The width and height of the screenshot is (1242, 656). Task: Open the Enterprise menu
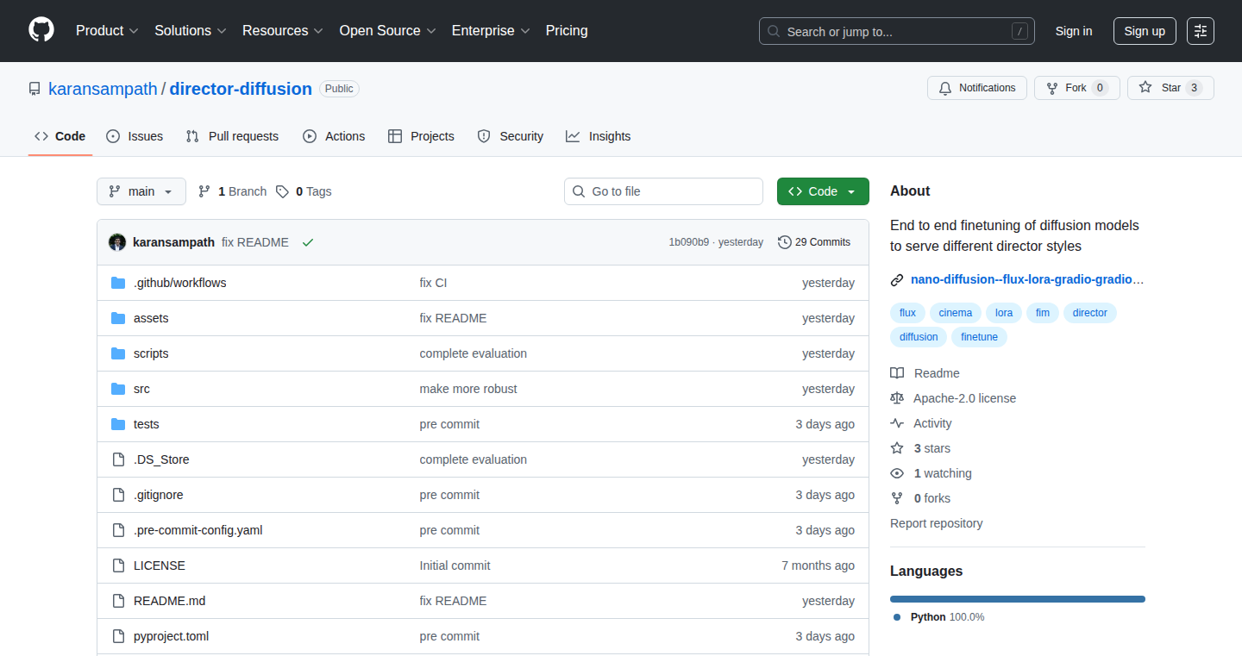point(491,31)
